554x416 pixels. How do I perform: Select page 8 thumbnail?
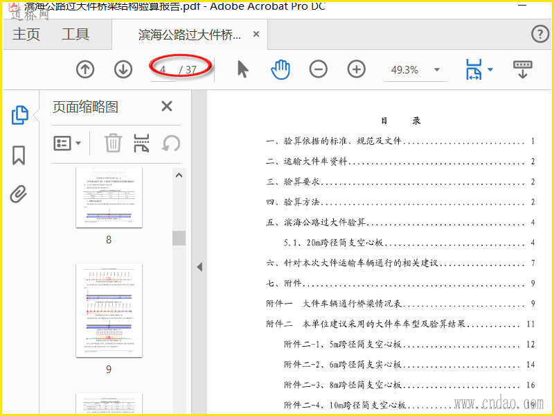(x=109, y=198)
